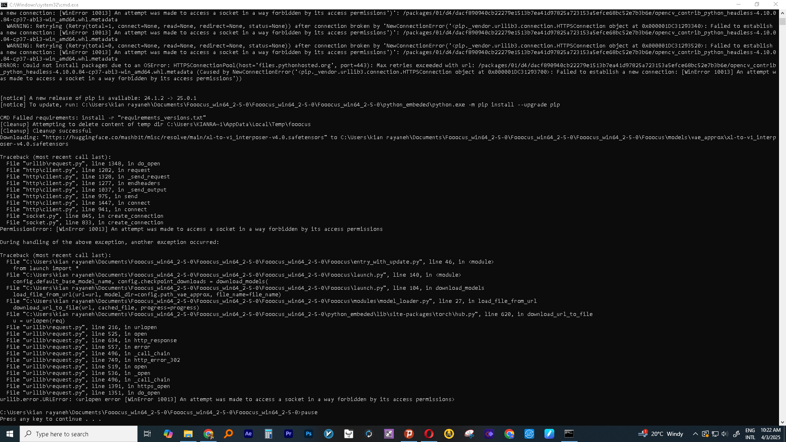Screen dimensions: 786x442
Task: Open Adobe After Effects from taskbar
Action: tap(248, 434)
